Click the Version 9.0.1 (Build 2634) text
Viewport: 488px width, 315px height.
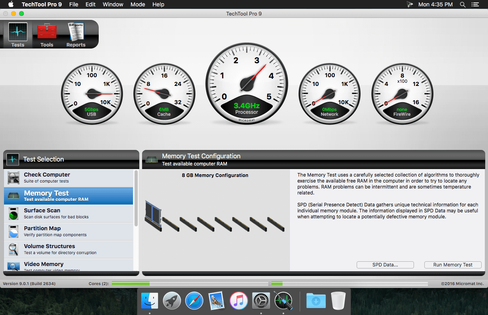tap(29, 284)
